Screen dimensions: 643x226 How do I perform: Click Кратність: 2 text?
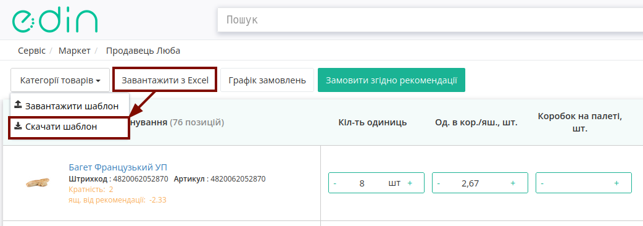tap(91, 190)
